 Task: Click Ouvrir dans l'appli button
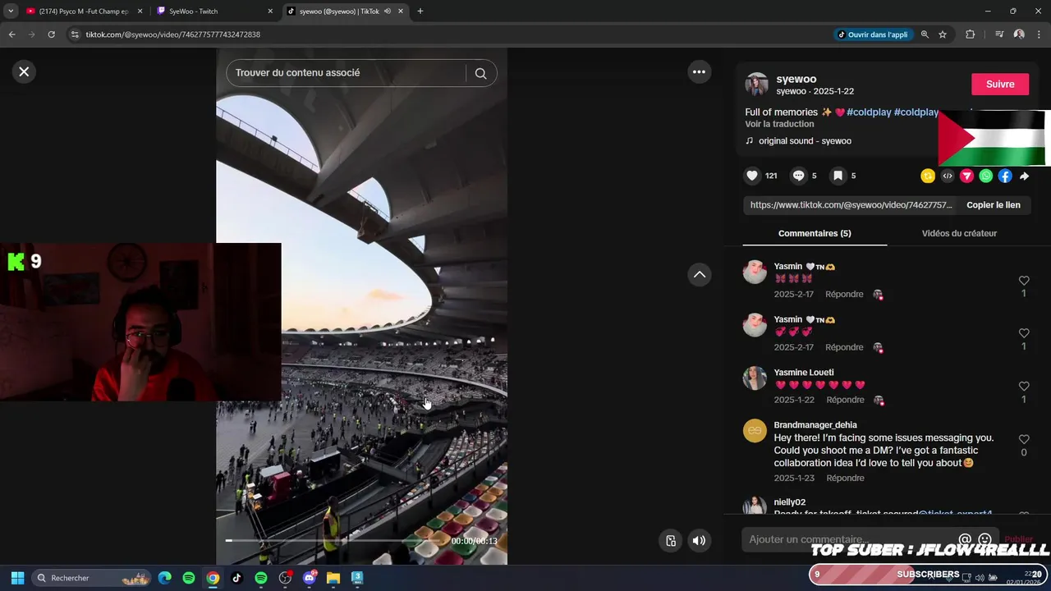872,34
